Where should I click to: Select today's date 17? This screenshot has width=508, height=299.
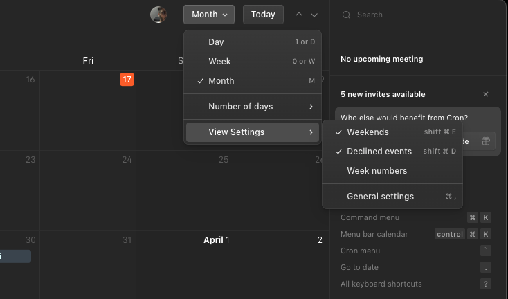coord(127,80)
